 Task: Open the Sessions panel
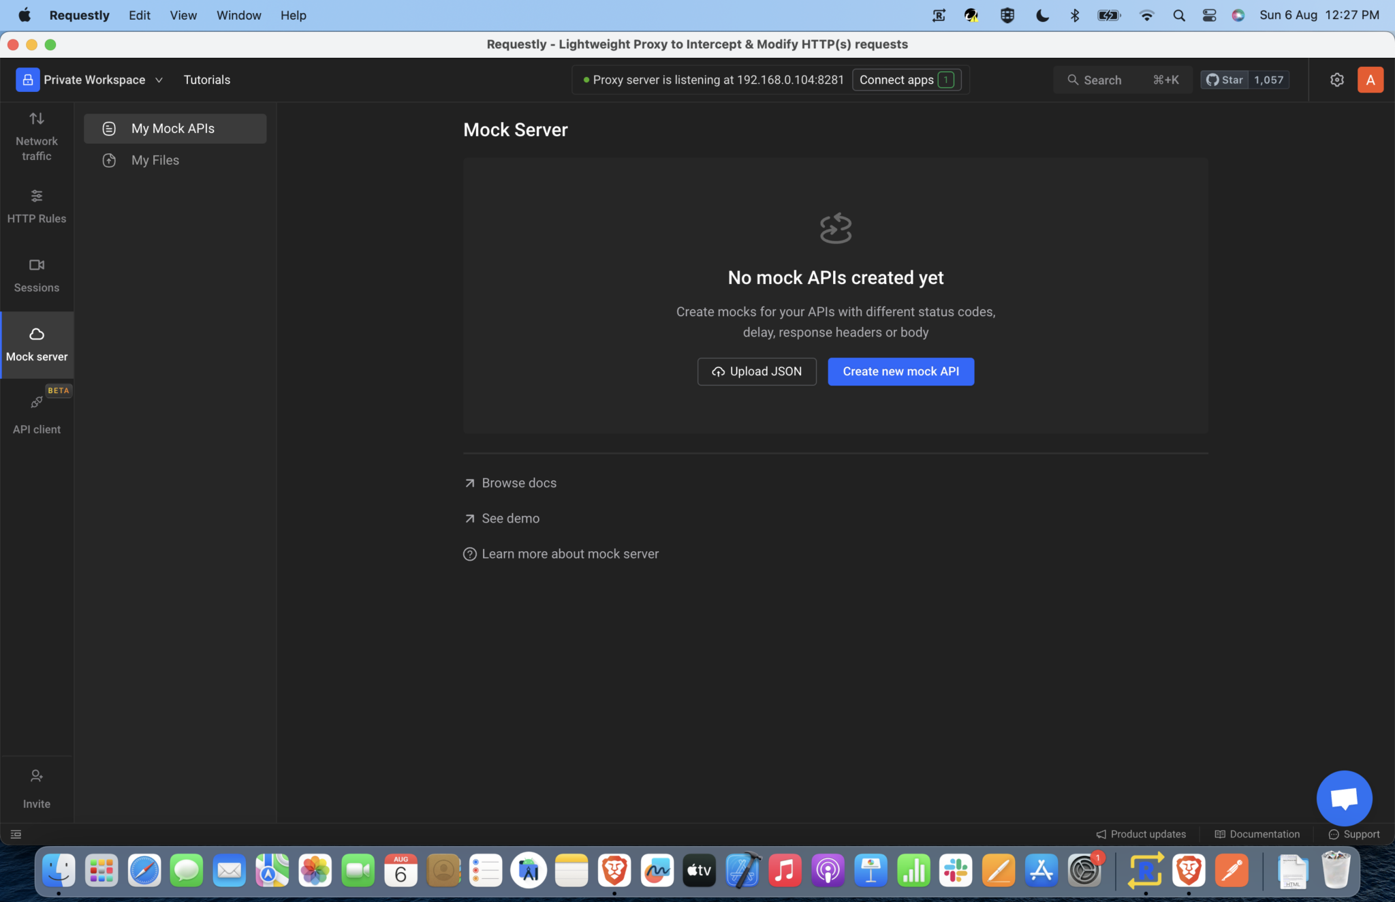coord(36,275)
